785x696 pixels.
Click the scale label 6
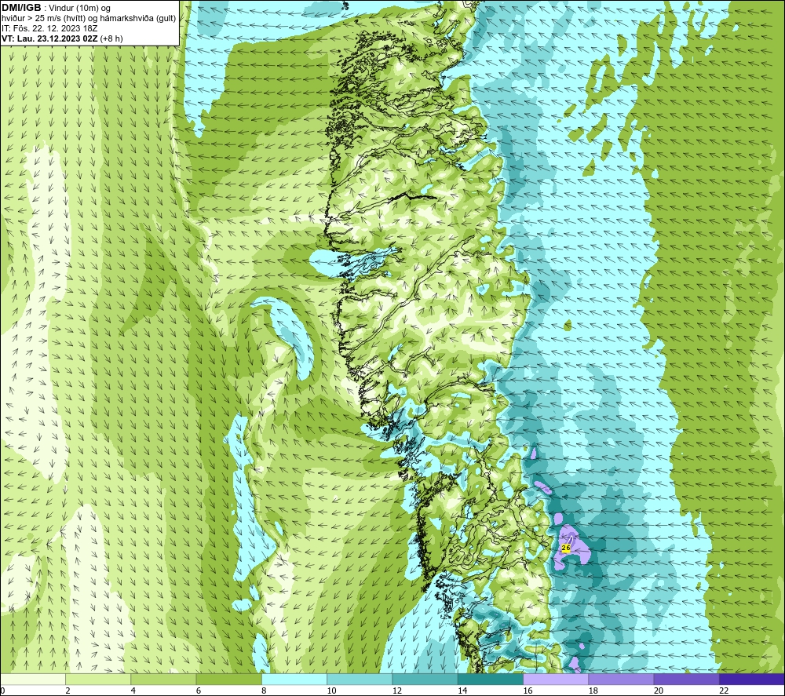(199, 691)
